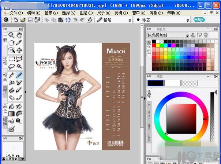Image resolution: width=221 pixels, height=164 pixels.
Task: Select the paint bucket fill tool
Action: coord(11,107)
